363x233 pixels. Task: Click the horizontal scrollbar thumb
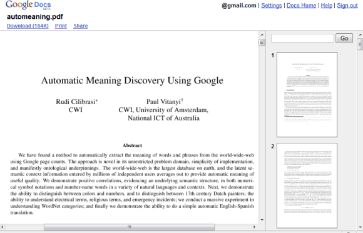129,227
